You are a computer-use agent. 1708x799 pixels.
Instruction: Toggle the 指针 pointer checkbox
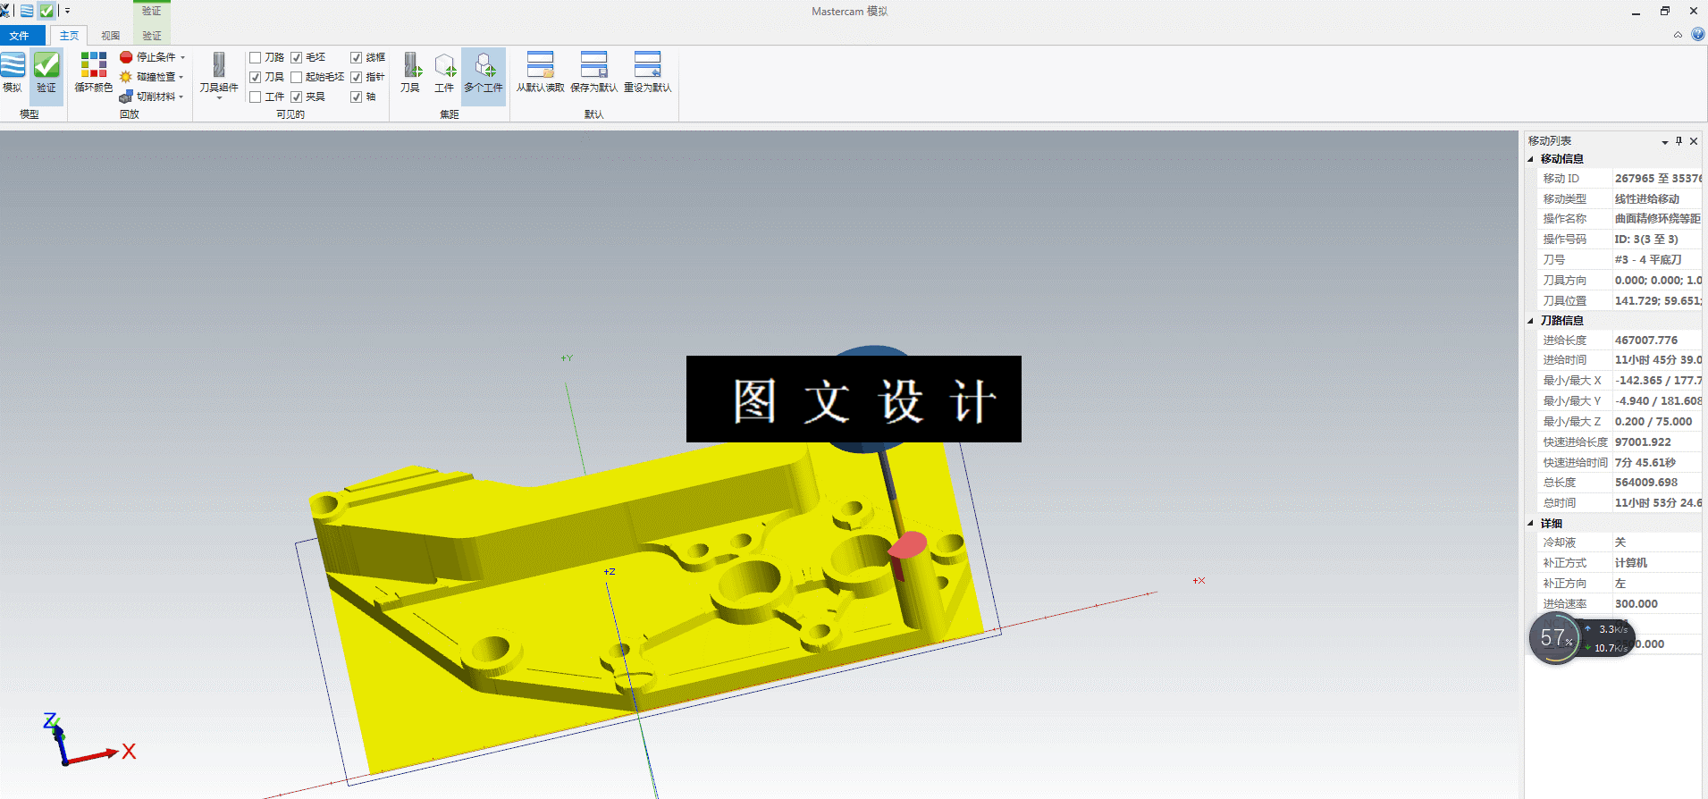tap(356, 77)
